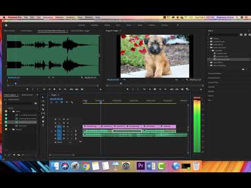Select the Razor tool
Image resolution: width=251 pixels, height=188 pixels.
(43, 109)
